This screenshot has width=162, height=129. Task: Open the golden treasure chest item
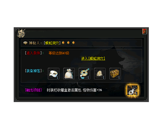pyautogui.click(x=115, y=74)
